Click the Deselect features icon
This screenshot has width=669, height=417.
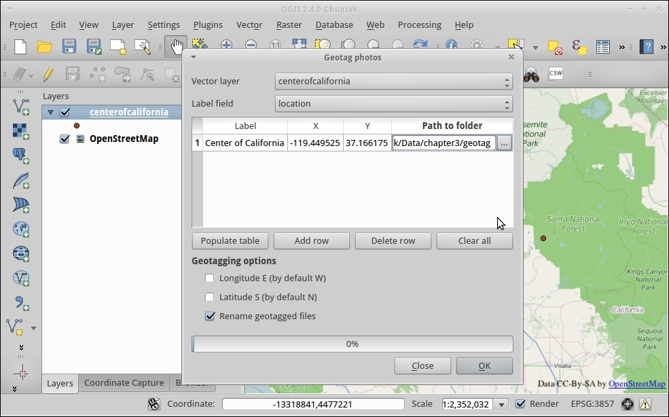point(555,47)
